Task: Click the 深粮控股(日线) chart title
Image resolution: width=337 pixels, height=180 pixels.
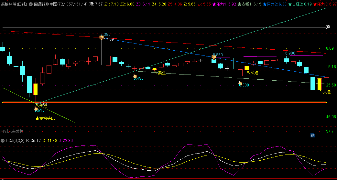Action: pos(14,4)
